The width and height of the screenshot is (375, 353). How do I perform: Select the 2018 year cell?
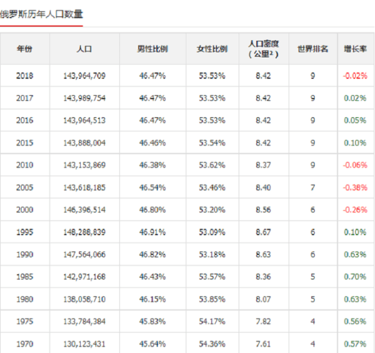[25, 76]
